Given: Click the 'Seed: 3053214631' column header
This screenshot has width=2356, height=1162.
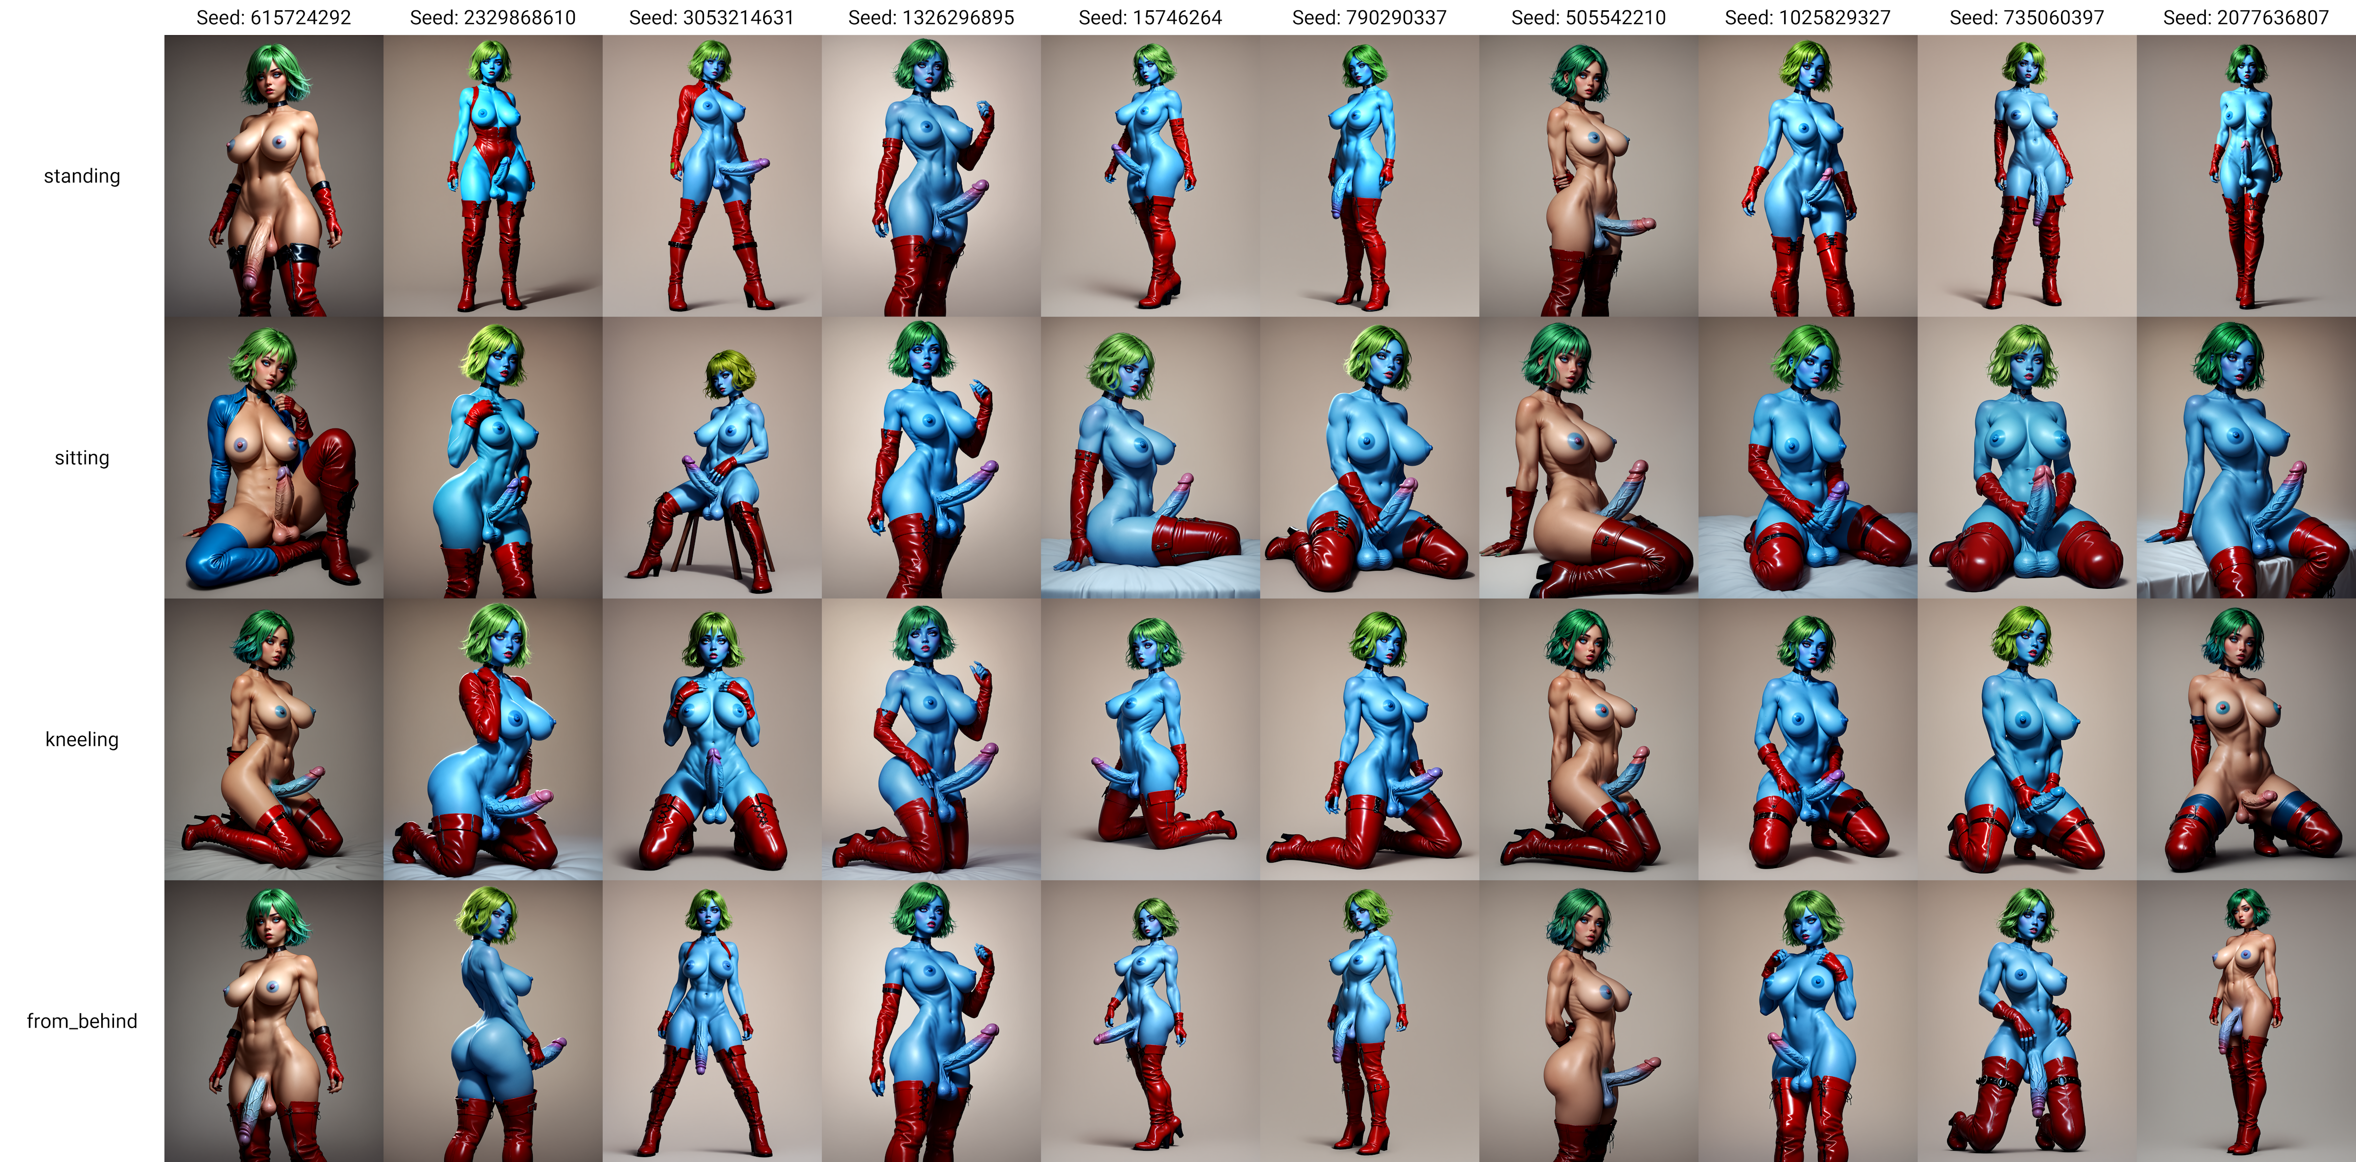Looking at the screenshot, I should pyautogui.click(x=712, y=18).
